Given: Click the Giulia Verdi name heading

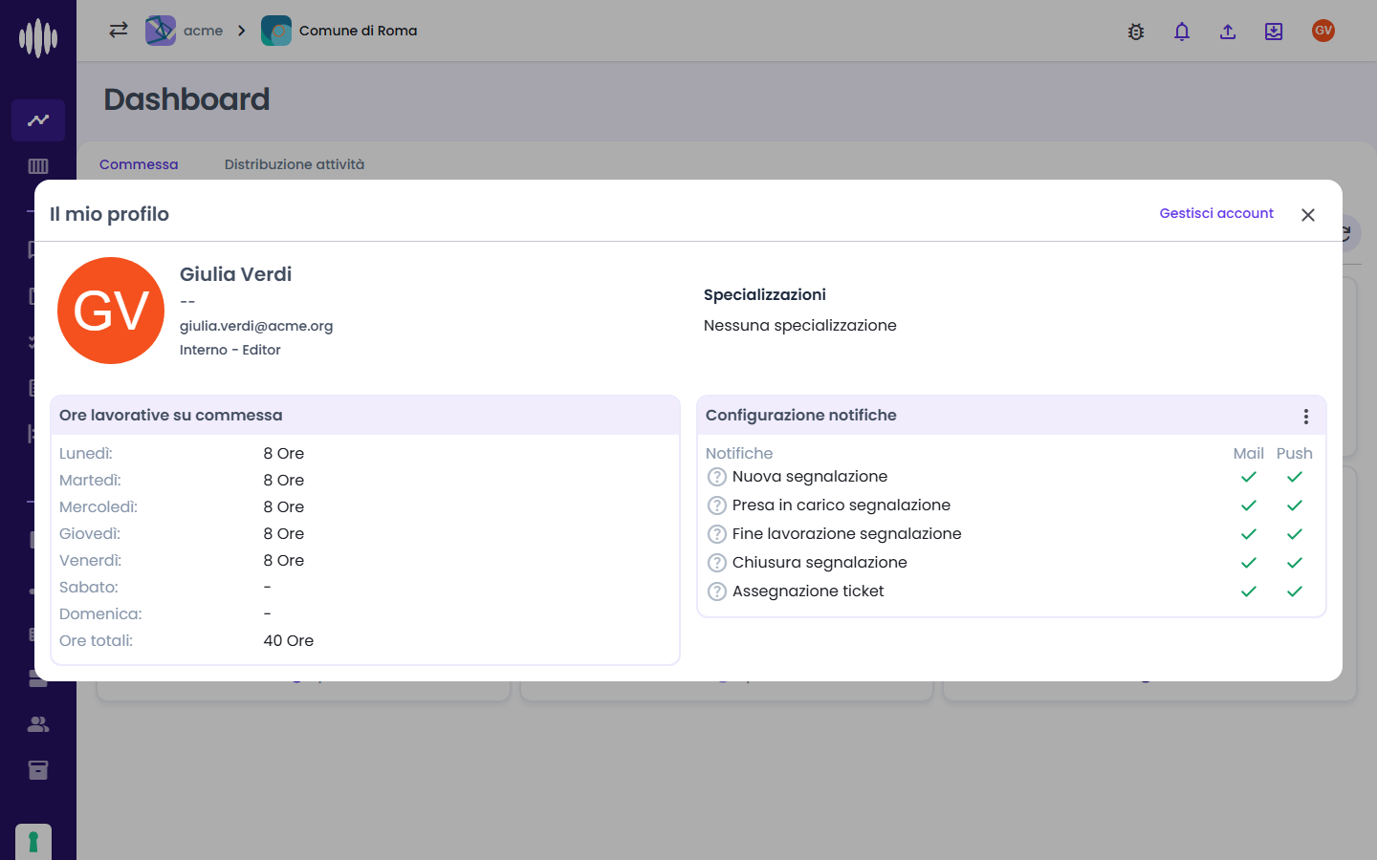Looking at the screenshot, I should pos(236,274).
